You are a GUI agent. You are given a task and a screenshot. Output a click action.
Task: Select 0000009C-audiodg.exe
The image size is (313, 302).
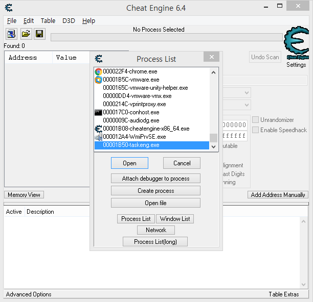[152, 120]
